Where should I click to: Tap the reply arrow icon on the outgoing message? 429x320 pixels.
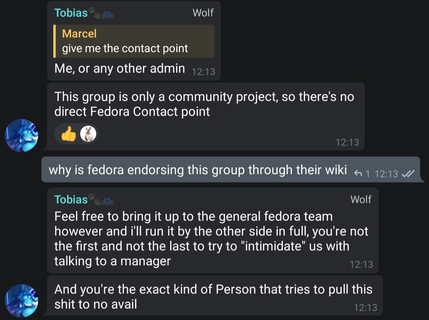[358, 173]
